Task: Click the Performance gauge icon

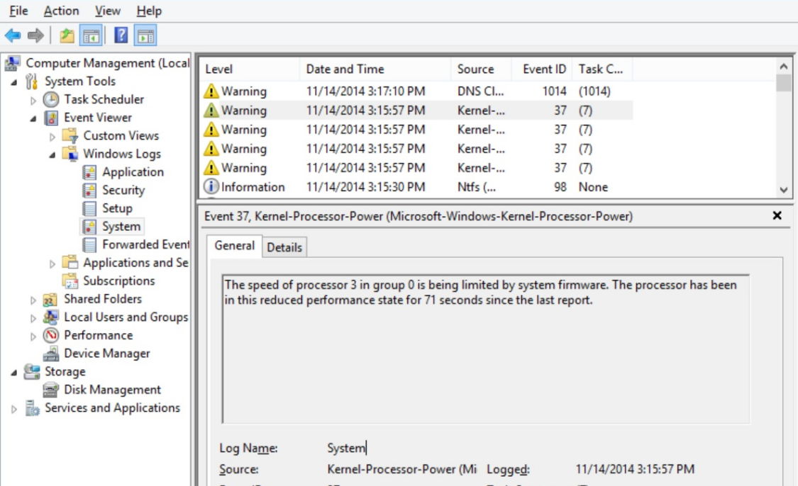Action: coord(51,336)
